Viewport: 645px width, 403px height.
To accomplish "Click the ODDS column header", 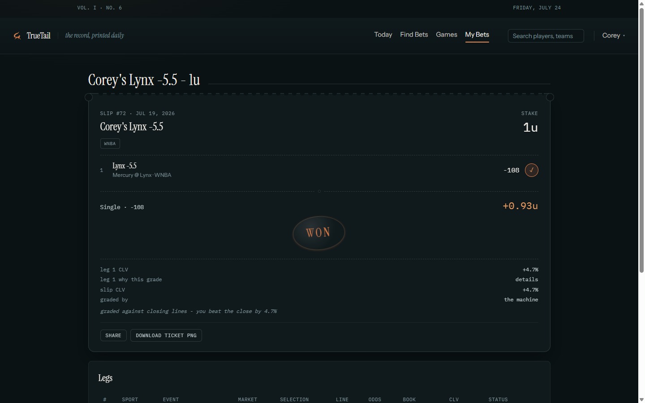I will pos(375,399).
